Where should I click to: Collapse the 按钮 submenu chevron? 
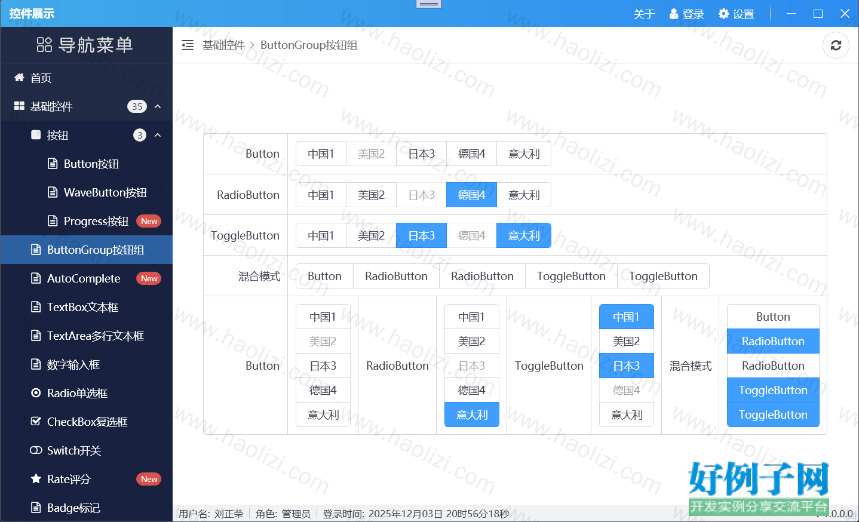point(158,135)
